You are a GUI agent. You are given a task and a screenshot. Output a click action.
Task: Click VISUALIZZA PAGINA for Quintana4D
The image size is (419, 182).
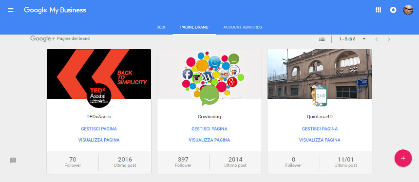pos(320,140)
